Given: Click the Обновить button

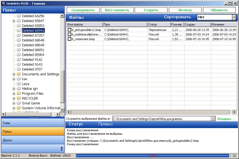Looking at the screenshot, I should (x=219, y=10).
